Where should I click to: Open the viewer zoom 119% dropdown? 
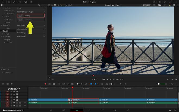61,5
